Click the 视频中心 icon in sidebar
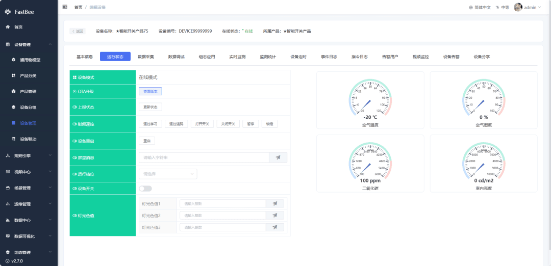 8,172
